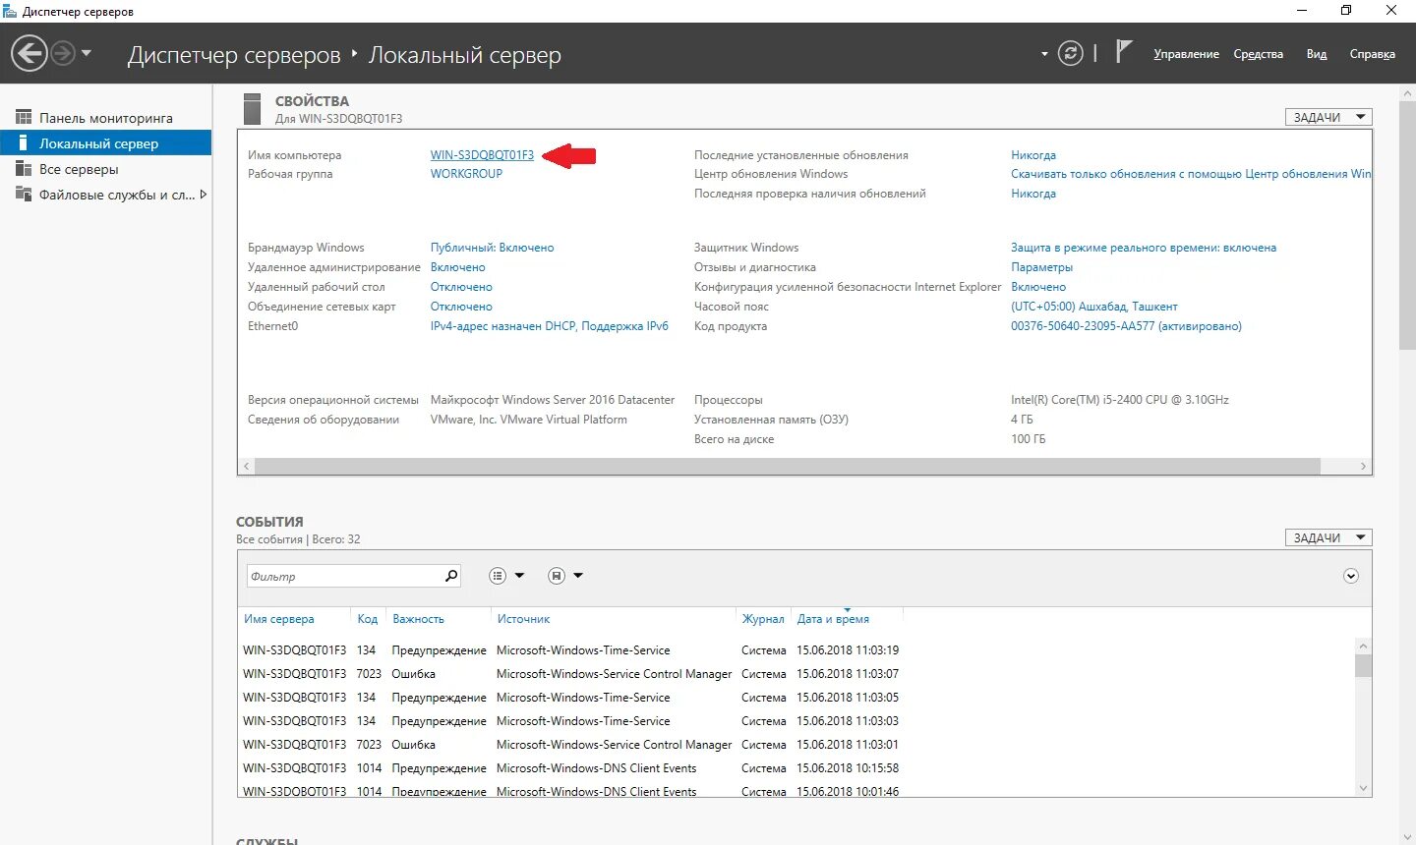
Task: Click events list scrollbar up arrow
Action: click(1363, 646)
